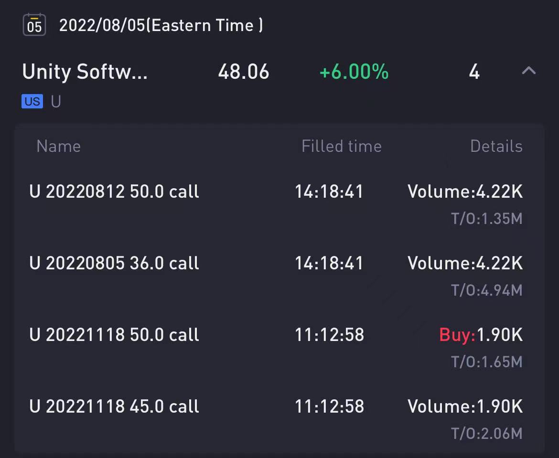Click the T/O:4.94M turnover value

point(487,290)
